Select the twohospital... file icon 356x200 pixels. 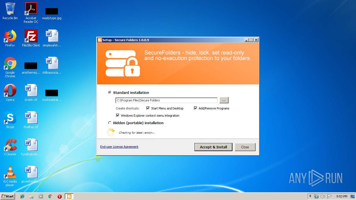coord(52,95)
